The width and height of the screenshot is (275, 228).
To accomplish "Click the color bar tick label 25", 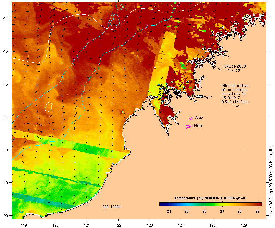I will [x=186, y=211].
